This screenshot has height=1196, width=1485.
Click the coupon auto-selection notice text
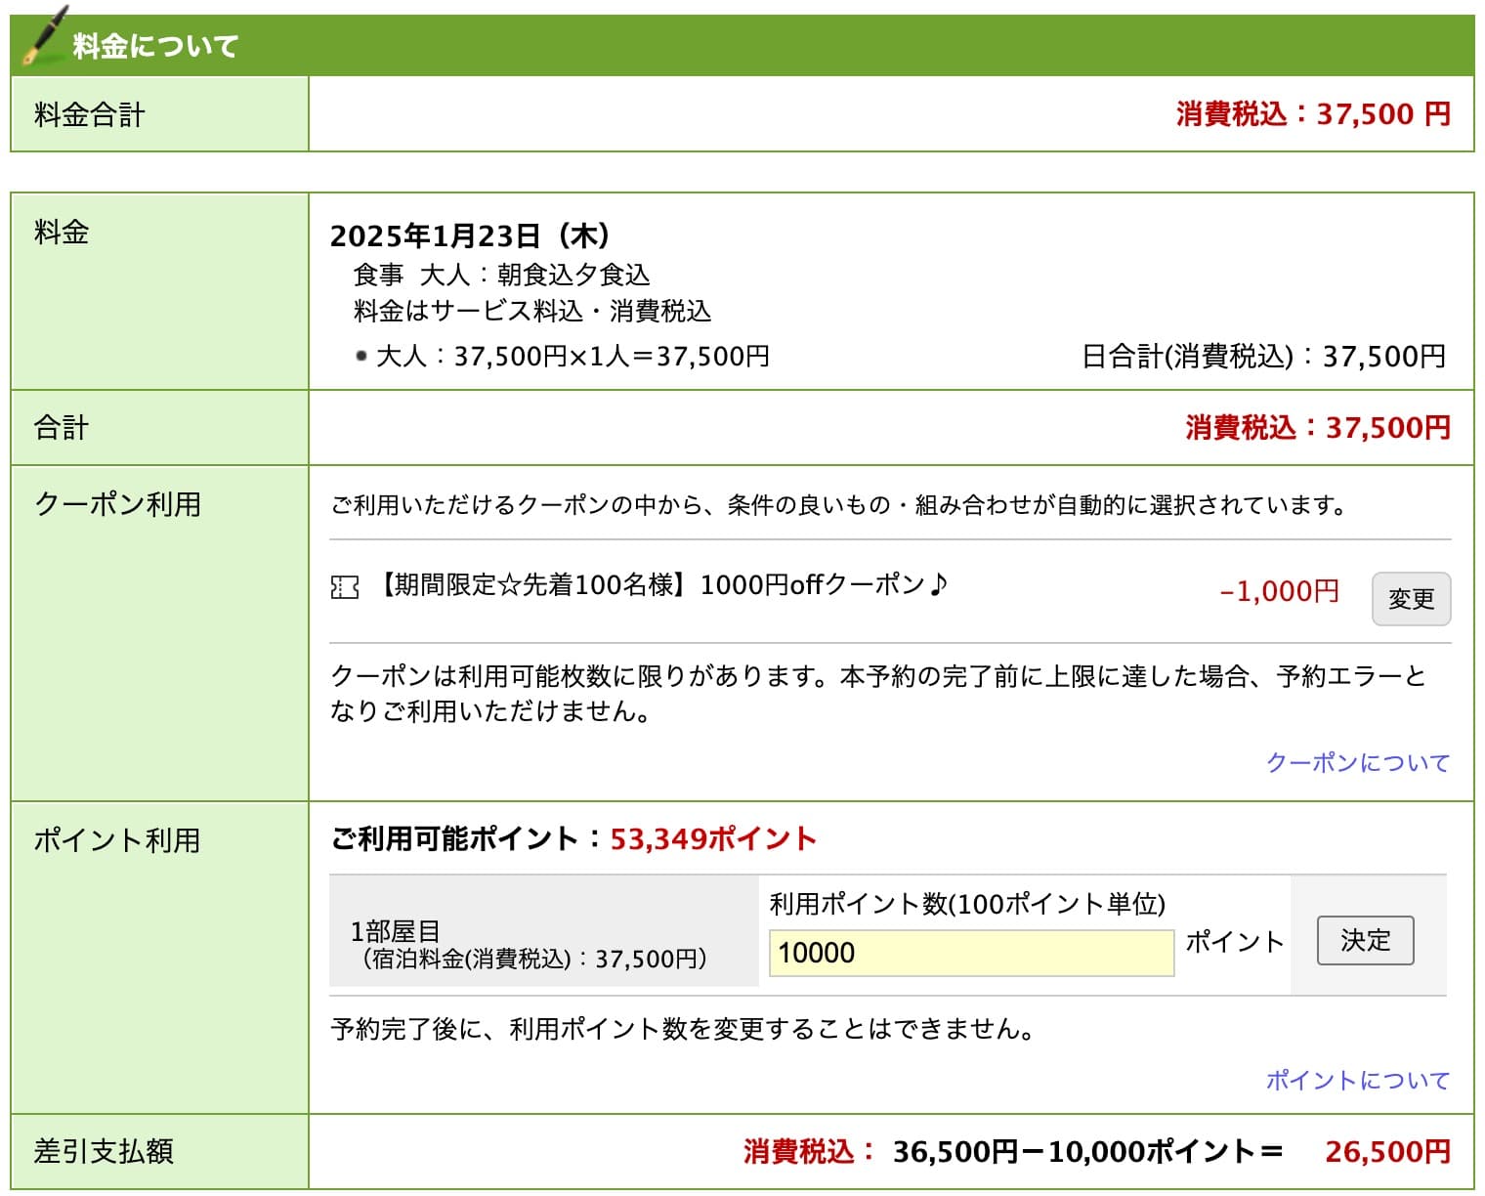839,505
